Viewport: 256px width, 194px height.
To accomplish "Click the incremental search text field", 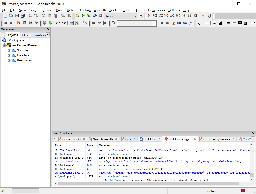I will coord(135,23).
